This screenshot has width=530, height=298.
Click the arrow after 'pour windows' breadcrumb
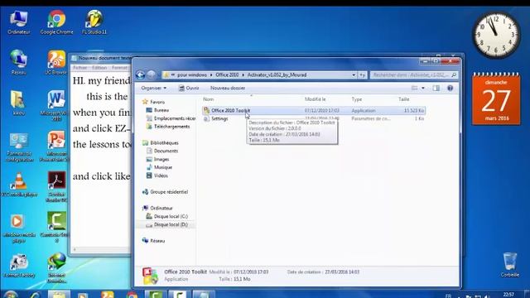211,74
